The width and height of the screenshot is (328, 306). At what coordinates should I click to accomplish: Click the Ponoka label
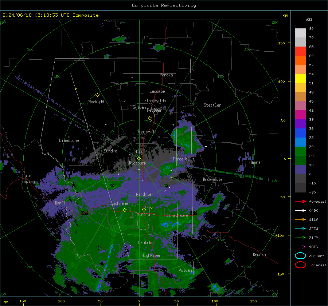[166, 75]
